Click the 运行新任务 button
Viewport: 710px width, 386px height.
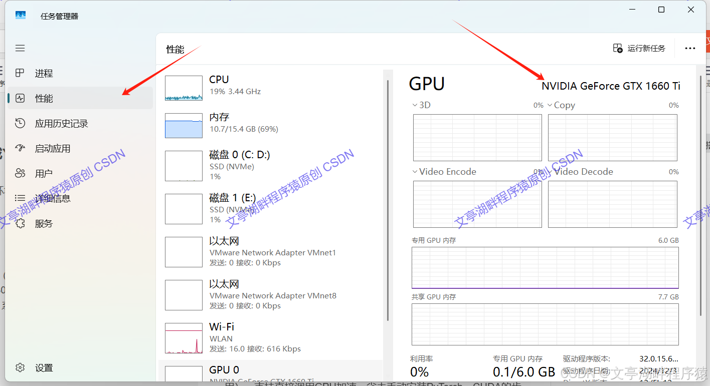point(639,48)
